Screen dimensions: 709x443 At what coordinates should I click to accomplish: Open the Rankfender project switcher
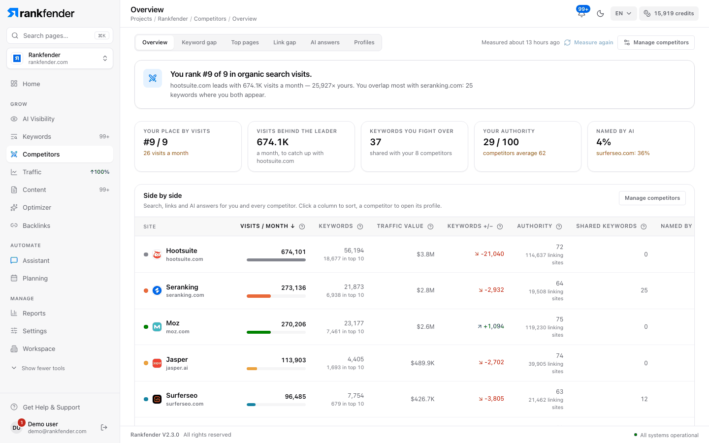click(x=60, y=59)
